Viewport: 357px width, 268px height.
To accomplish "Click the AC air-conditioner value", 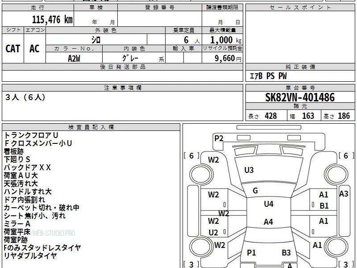I will 34,49.
